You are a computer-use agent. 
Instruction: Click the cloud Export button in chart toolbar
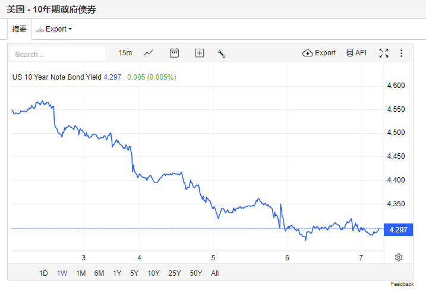[x=319, y=53]
